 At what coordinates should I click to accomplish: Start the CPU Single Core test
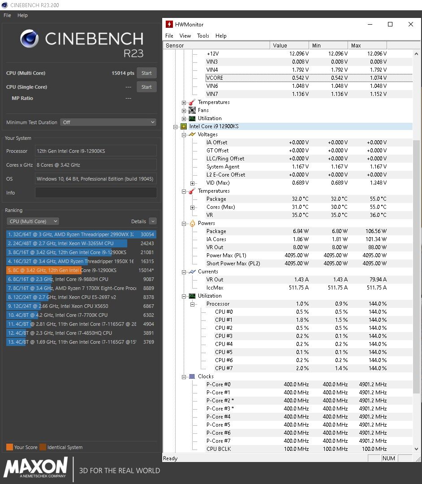click(146, 87)
